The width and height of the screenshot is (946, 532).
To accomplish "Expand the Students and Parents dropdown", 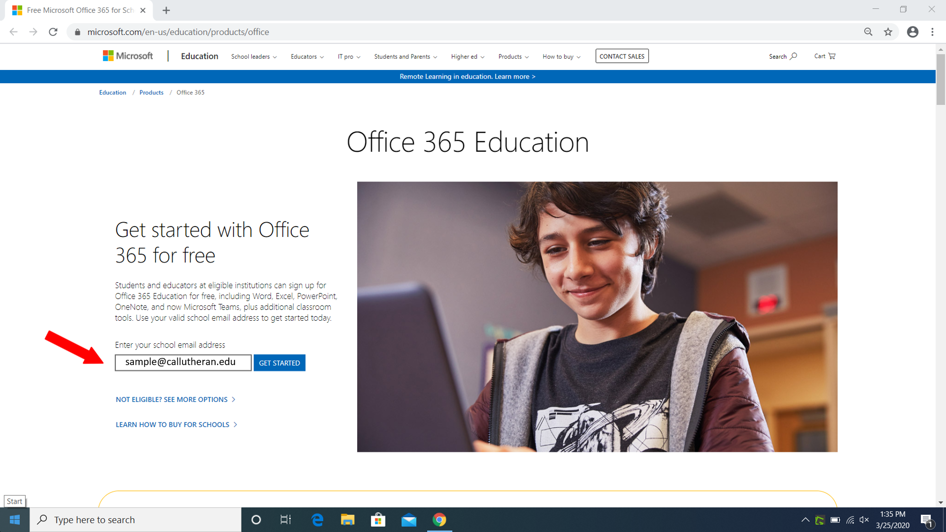I will pyautogui.click(x=405, y=56).
